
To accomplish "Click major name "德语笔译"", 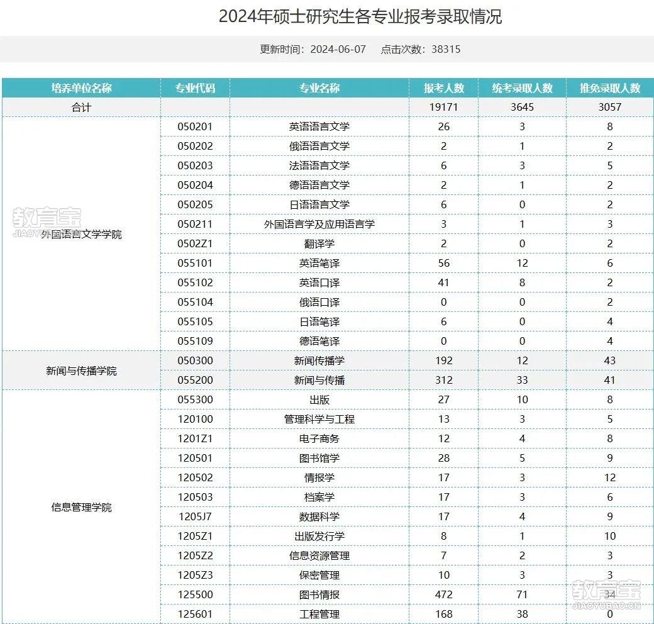I will (319, 341).
